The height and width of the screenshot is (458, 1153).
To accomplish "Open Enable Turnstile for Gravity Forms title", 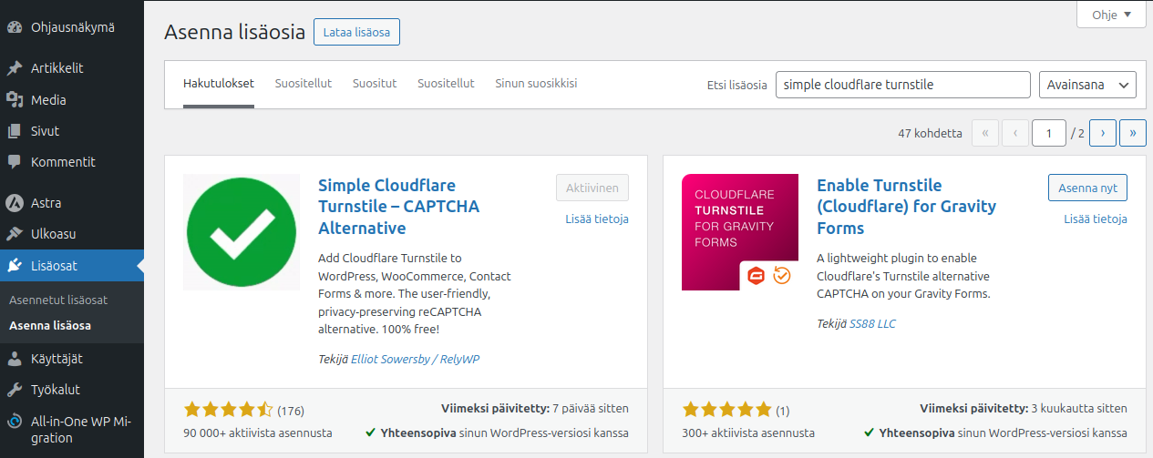I will pos(906,207).
